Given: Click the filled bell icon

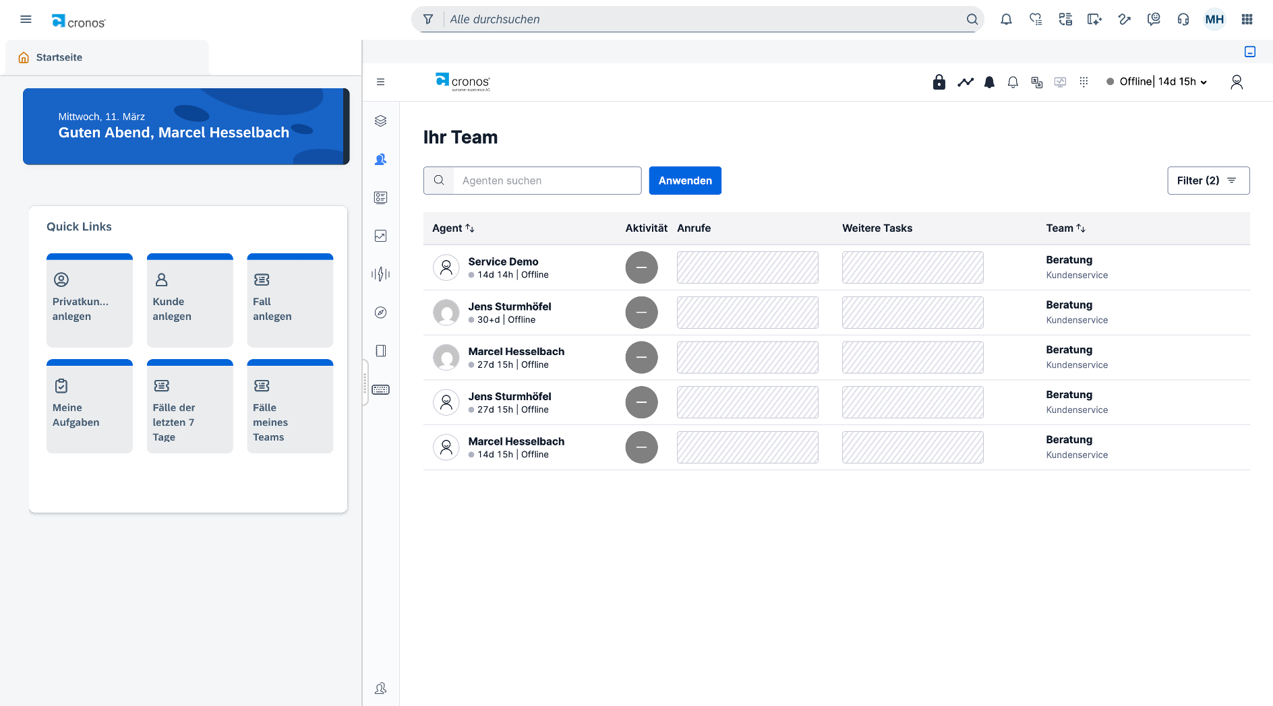Looking at the screenshot, I should pyautogui.click(x=989, y=82).
